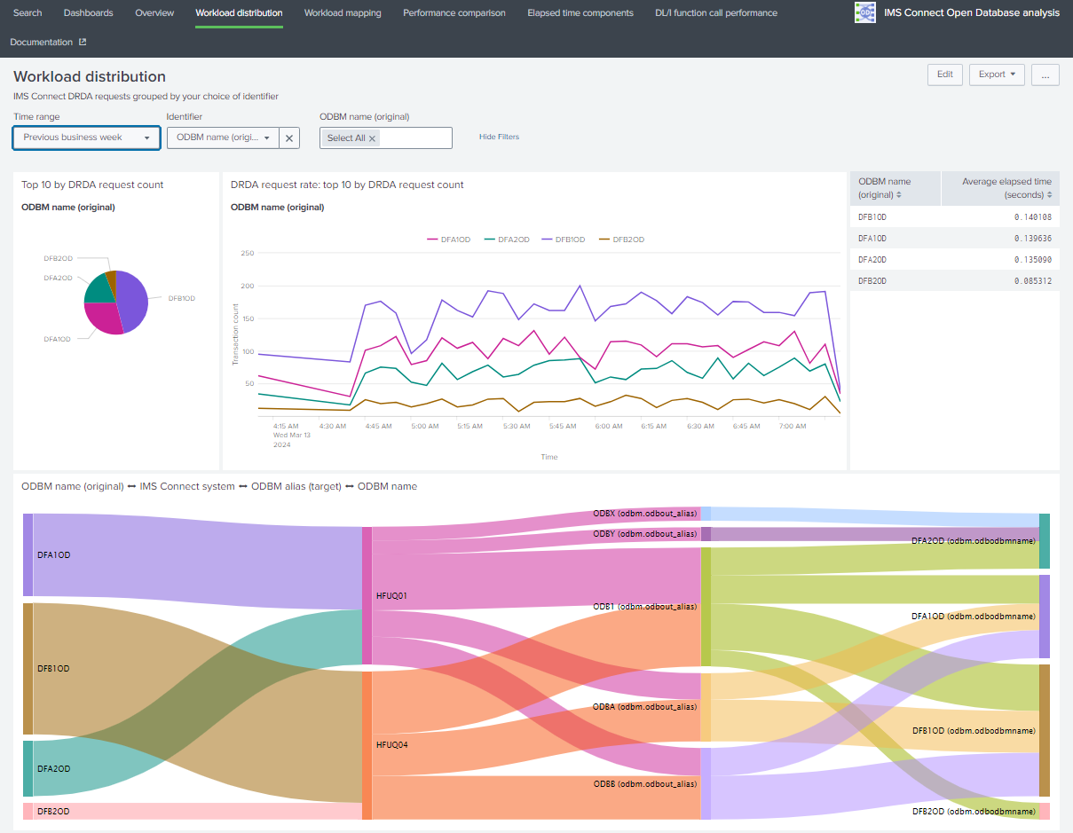
Task: Toggle DFA1OD series in chart legend
Action: pyautogui.click(x=449, y=240)
